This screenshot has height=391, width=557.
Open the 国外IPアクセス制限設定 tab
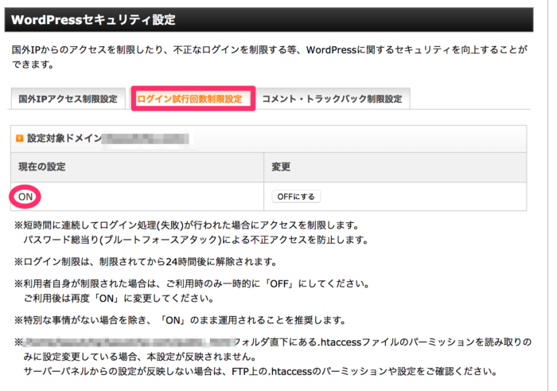[68, 99]
